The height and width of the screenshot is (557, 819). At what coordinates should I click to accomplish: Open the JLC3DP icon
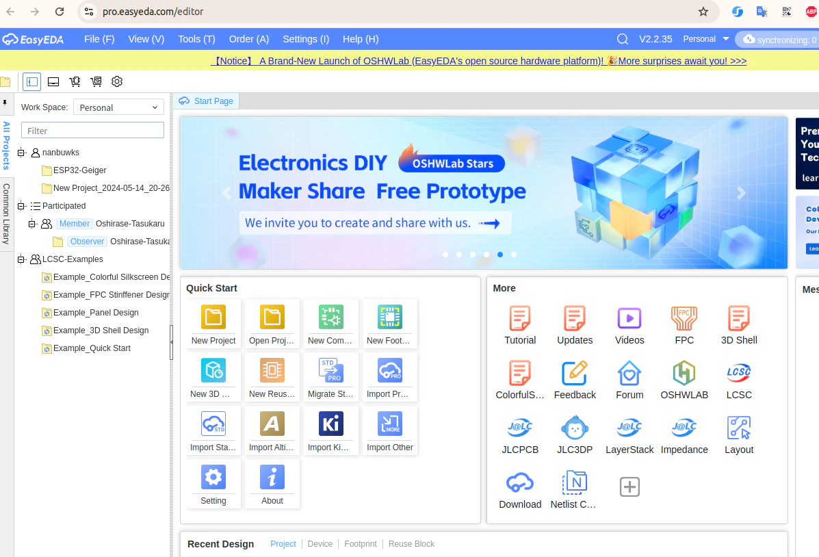pos(575,435)
